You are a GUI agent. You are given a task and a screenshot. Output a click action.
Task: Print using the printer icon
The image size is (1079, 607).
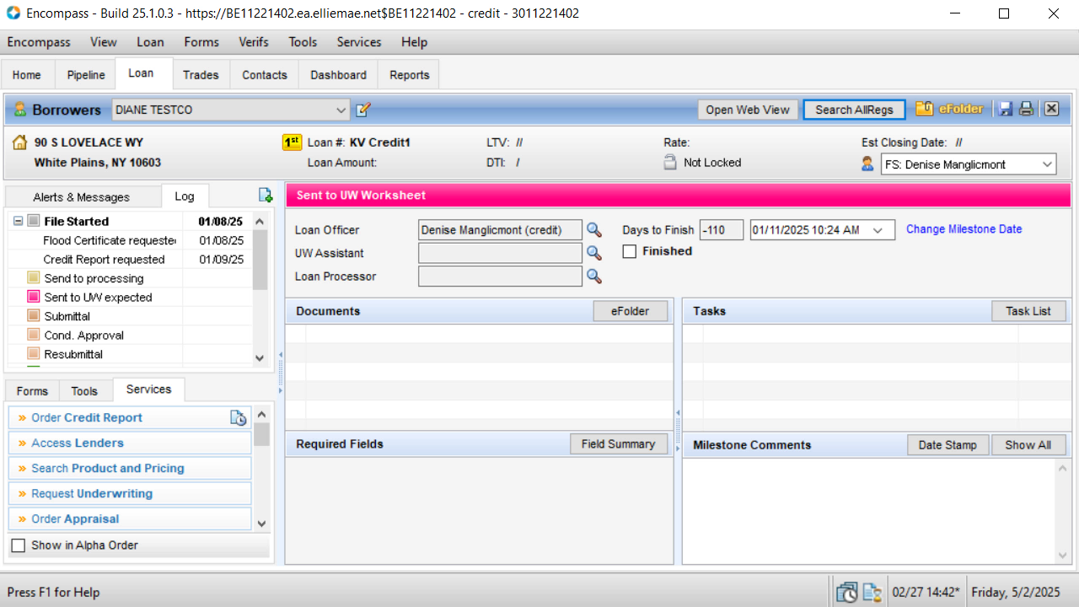[x=1026, y=109]
